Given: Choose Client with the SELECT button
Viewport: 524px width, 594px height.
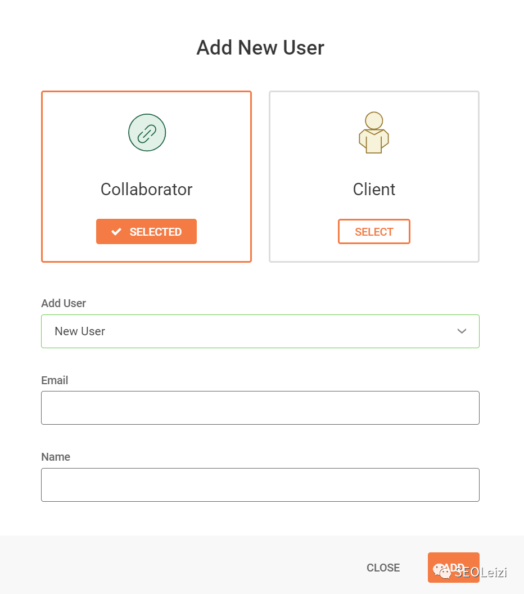Looking at the screenshot, I should (374, 231).
